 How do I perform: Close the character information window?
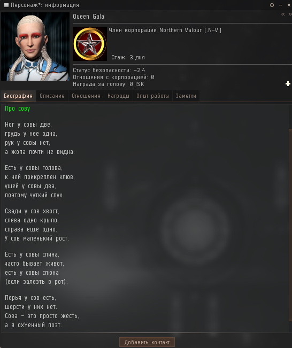click(x=289, y=5)
